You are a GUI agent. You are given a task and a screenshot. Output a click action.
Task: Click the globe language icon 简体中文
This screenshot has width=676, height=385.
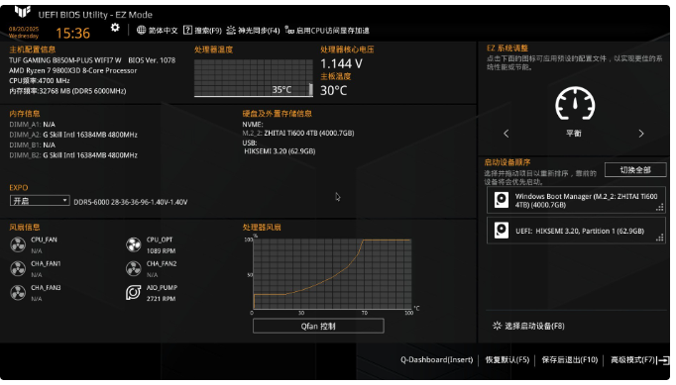[141, 30]
